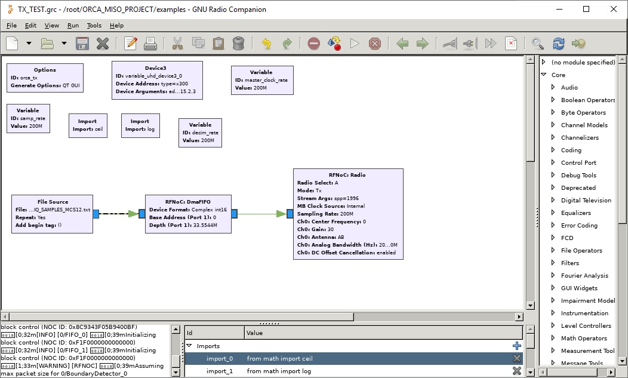Open the Run menu
628x378 pixels.
73,26
